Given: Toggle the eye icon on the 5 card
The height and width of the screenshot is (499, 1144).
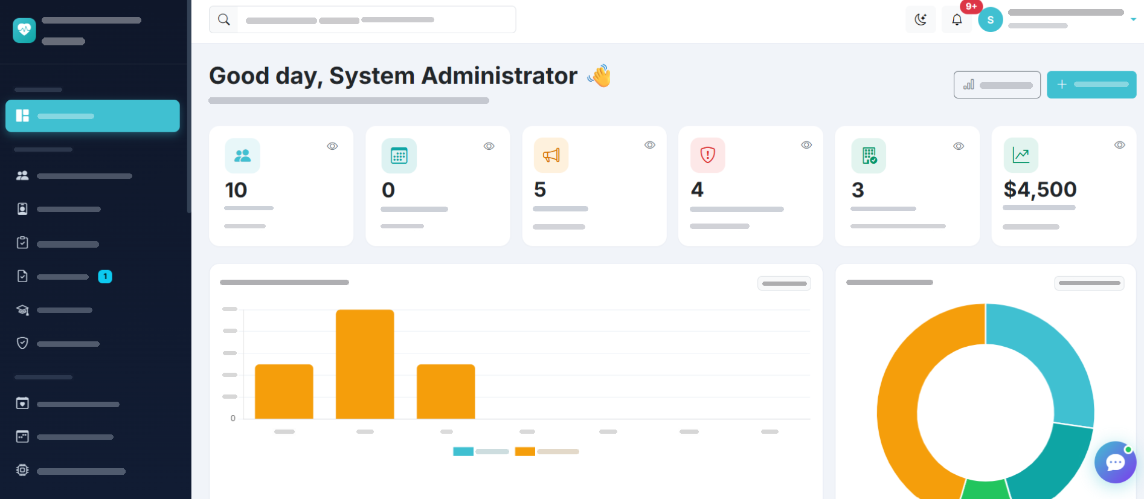Looking at the screenshot, I should [x=650, y=145].
